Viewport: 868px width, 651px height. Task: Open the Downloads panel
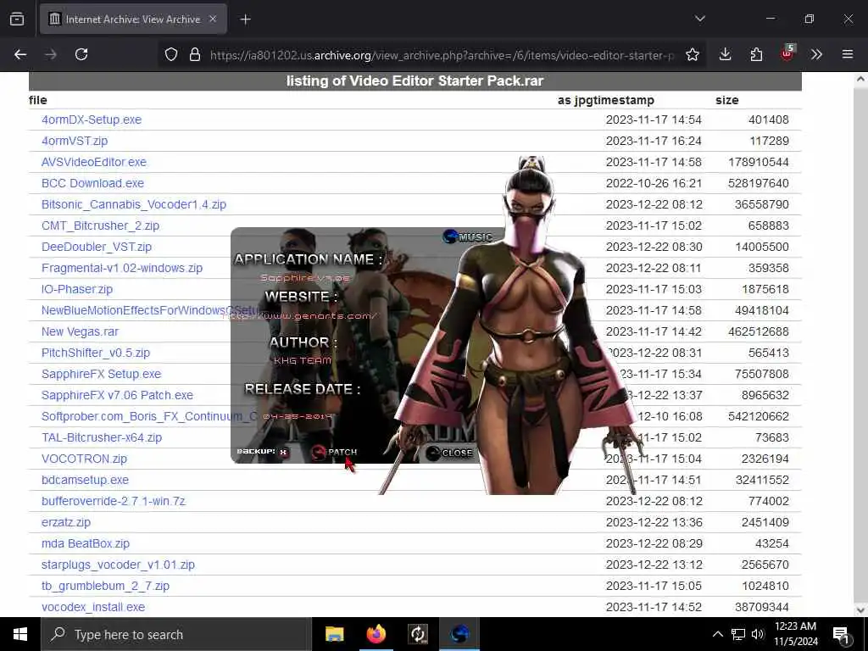tap(726, 54)
